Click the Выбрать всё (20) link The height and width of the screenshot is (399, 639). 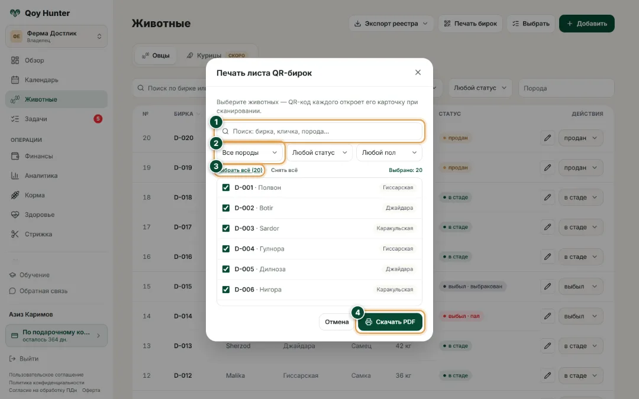[240, 170]
